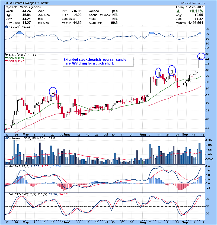
Task: Click the NYSE exchange label
Action: [45, 3]
